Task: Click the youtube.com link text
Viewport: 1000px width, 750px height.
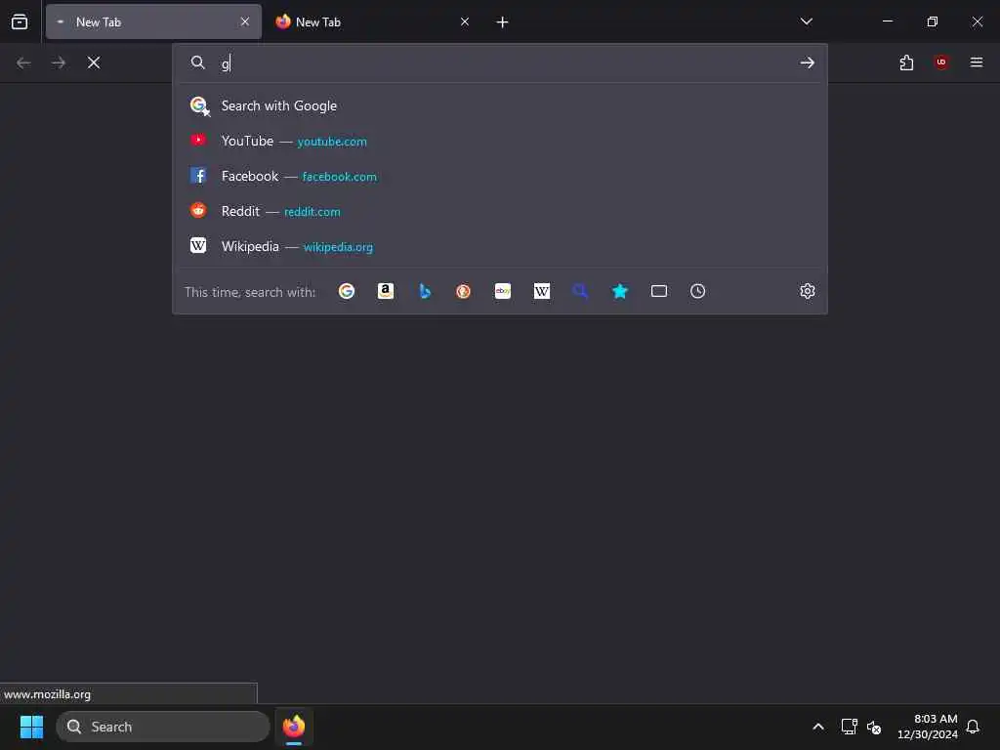Action: coord(332,142)
